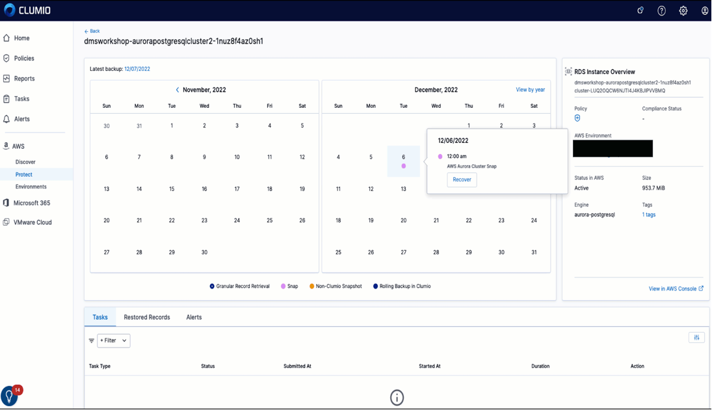The image size is (712, 410).
Task: Click the Granular Record Retrieval legend dot
Action: [x=211, y=286]
